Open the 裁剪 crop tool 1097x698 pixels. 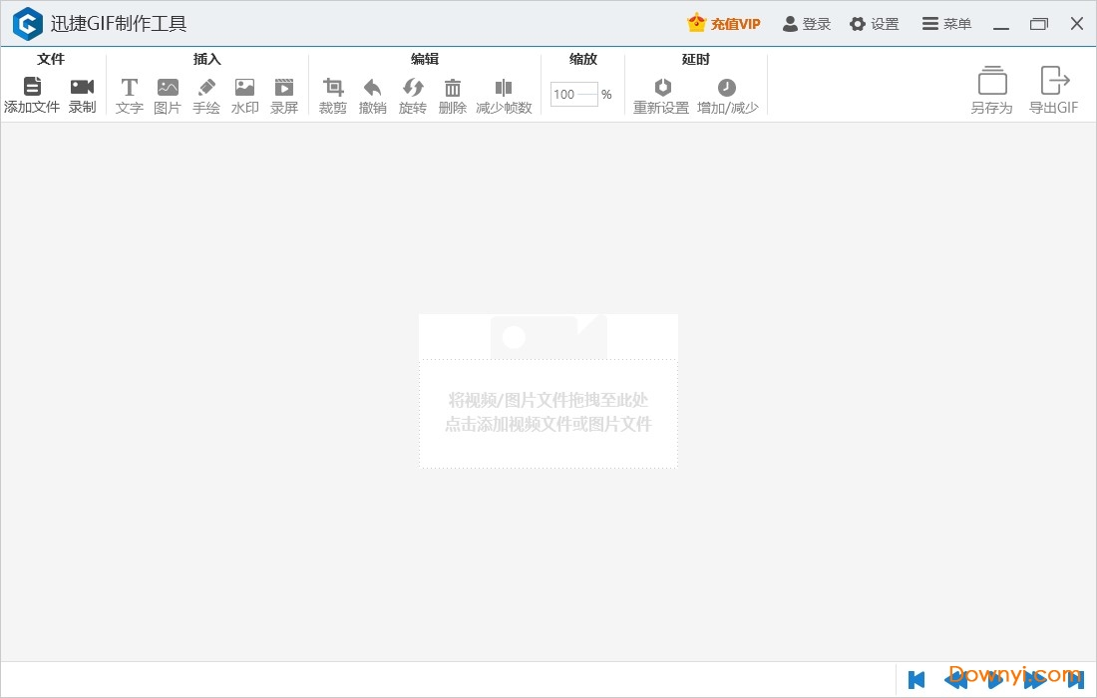[x=333, y=93]
